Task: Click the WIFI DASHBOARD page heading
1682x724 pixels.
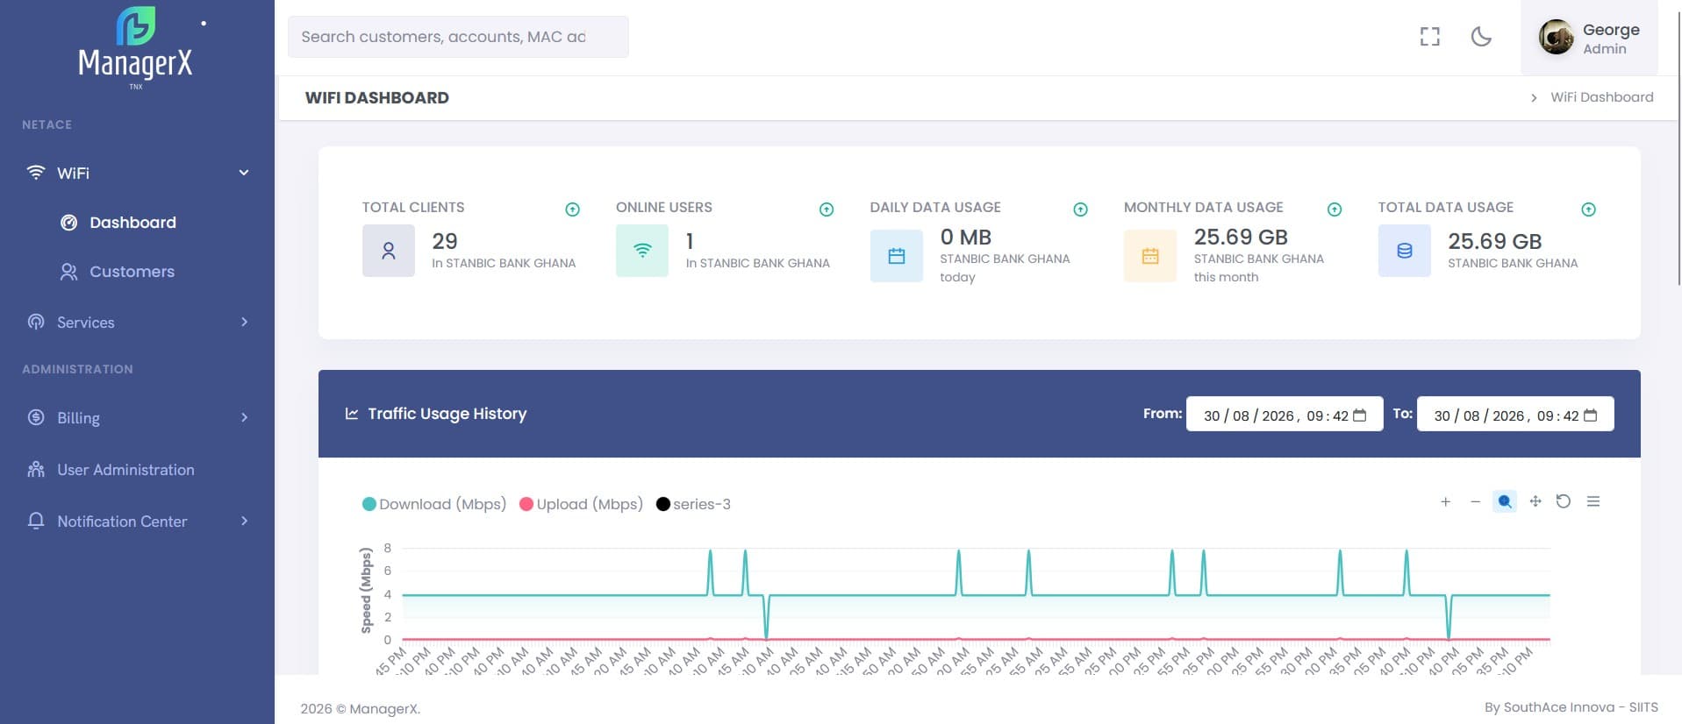Action: pyautogui.click(x=377, y=98)
